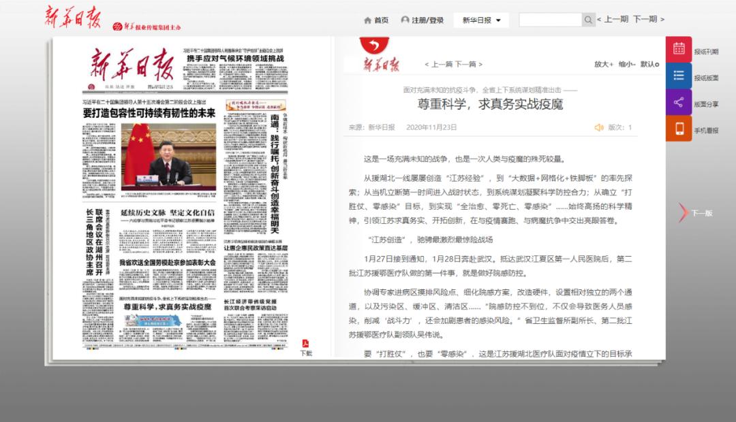Open article 延续历史文脉 坚定文化自信
Screen dimensions: 736x422
[168, 212]
